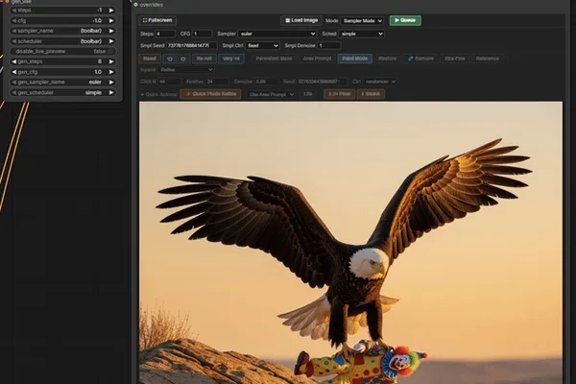Select previous scheduler with left arrow
This screenshot has height=384, width=576.
(14, 41)
